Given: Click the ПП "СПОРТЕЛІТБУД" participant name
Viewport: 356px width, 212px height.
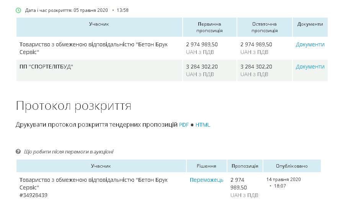Looking at the screenshot, I should (46, 67).
